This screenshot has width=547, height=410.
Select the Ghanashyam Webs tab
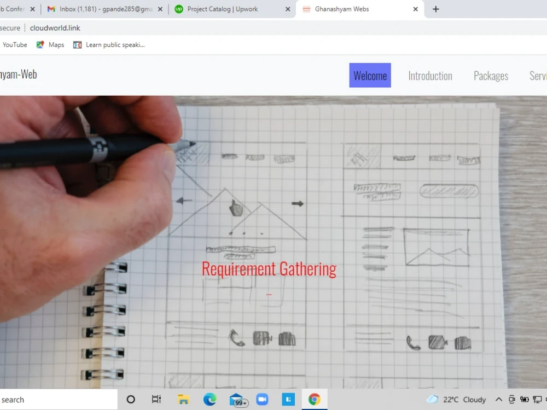(359, 9)
